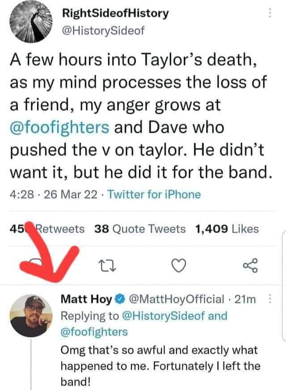
Task: Open Matt Hoy's profile avatar
Action: (29, 316)
